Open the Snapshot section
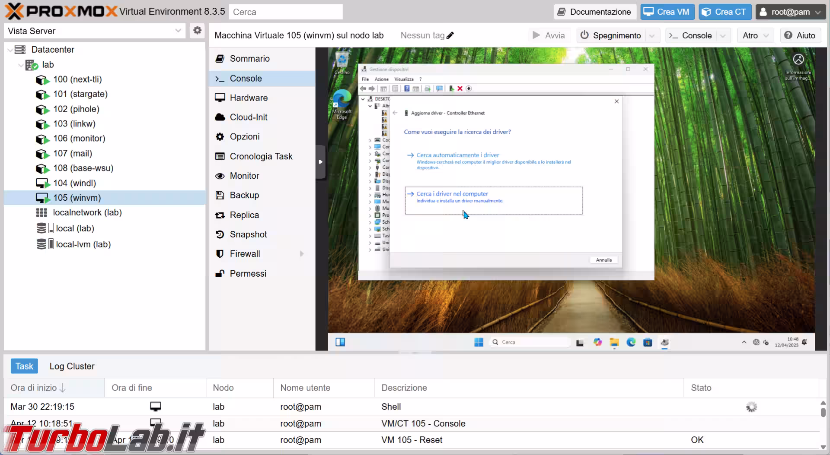 [248, 234]
